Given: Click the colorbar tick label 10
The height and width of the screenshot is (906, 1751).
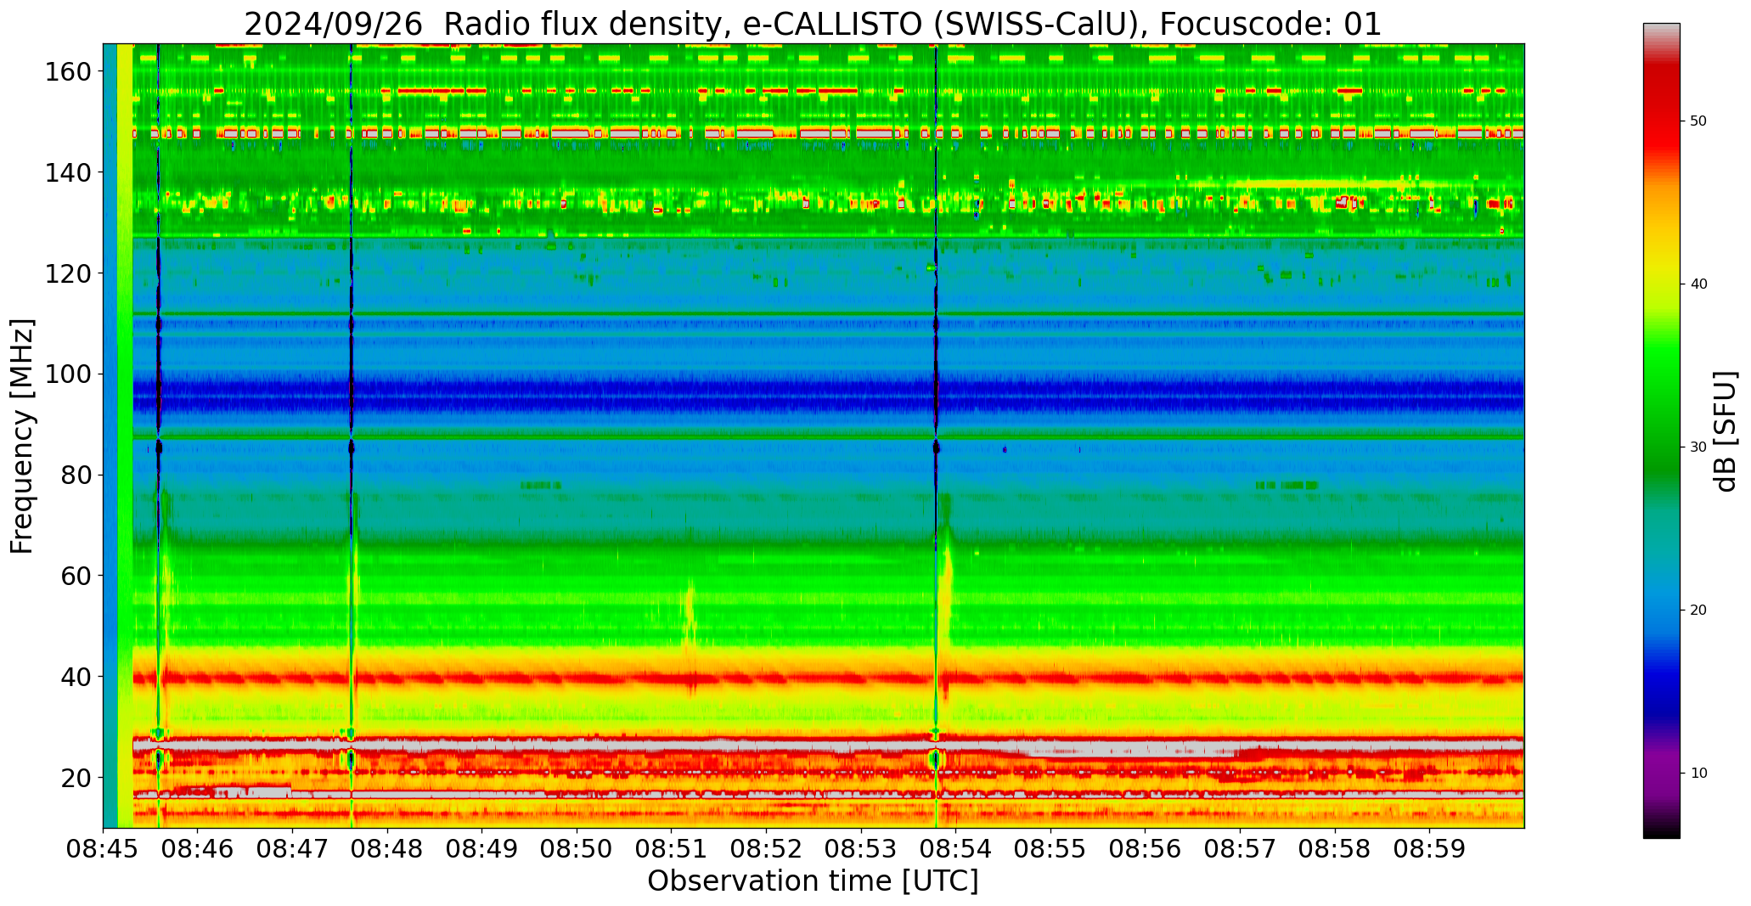Looking at the screenshot, I should coord(1699,773).
